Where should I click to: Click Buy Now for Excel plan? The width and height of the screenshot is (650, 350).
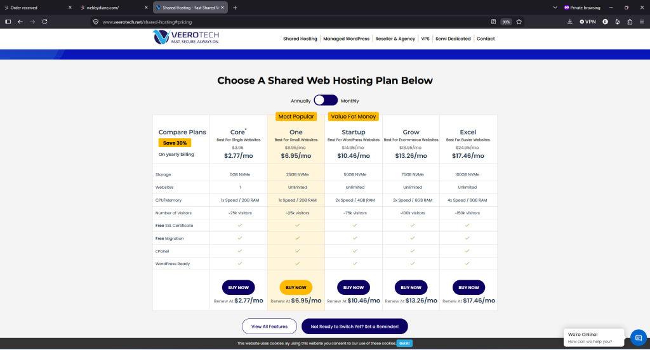tap(468, 287)
